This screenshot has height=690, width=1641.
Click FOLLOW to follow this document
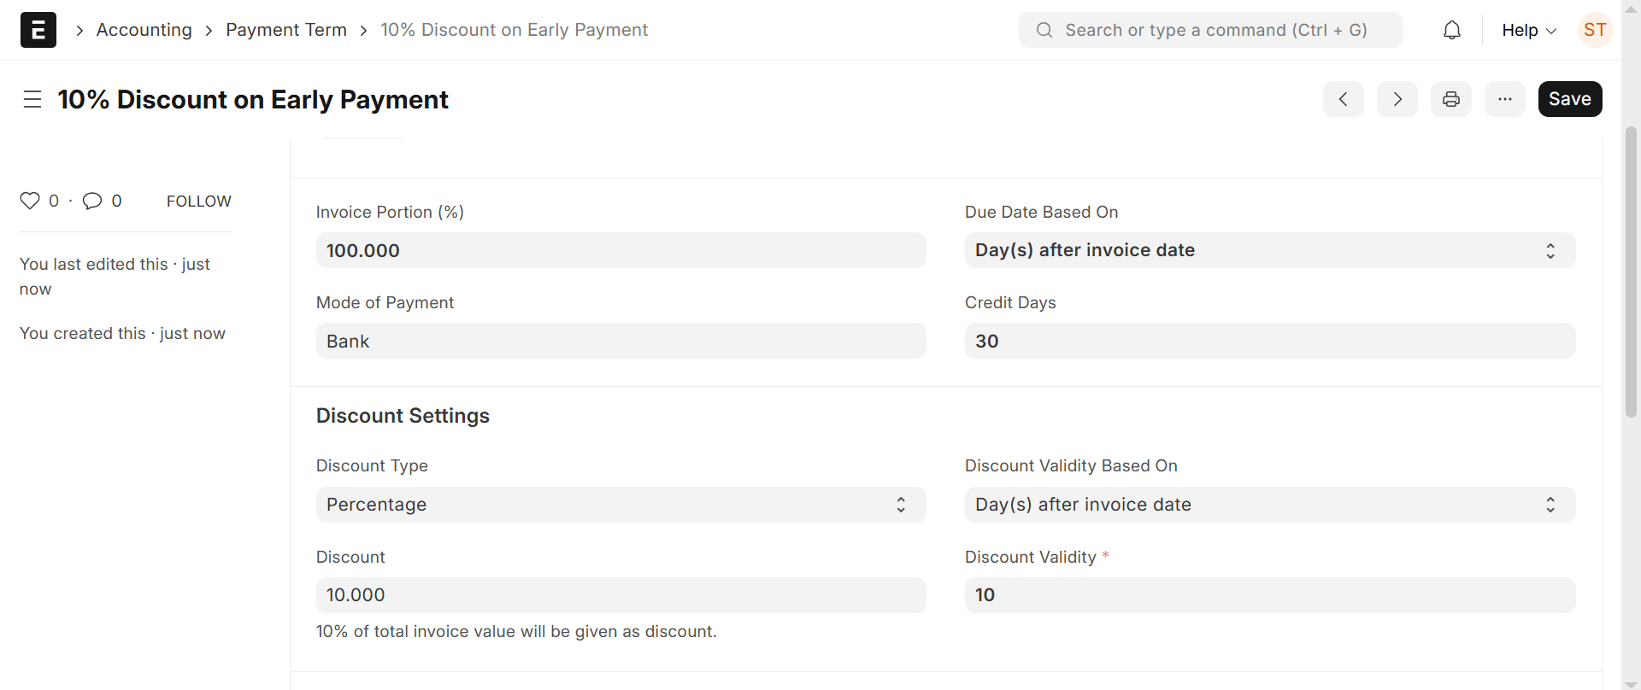pyautogui.click(x=199, y=202)
